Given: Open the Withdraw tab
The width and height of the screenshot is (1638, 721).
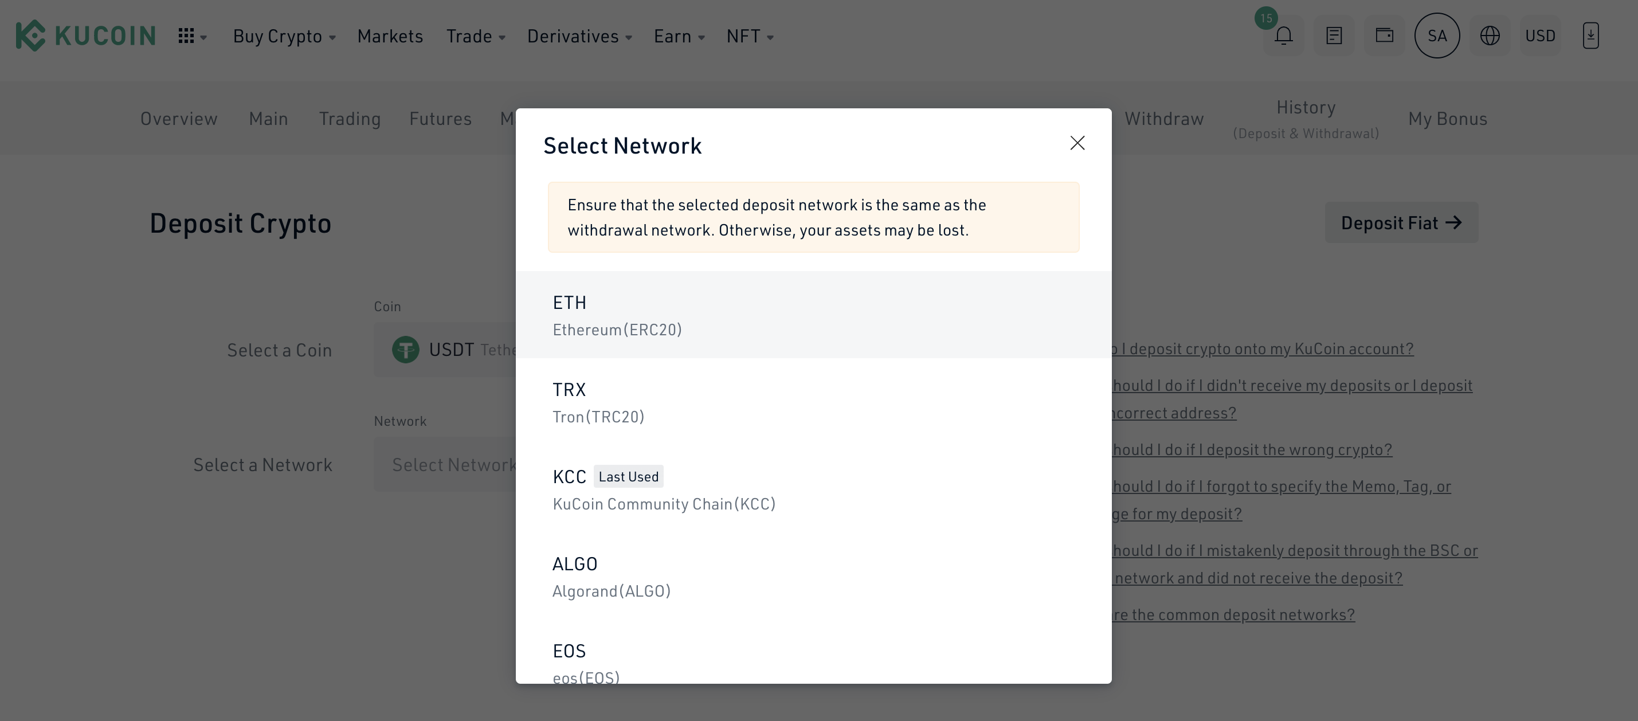Looking at the screenshot, I should (1164, 119).
